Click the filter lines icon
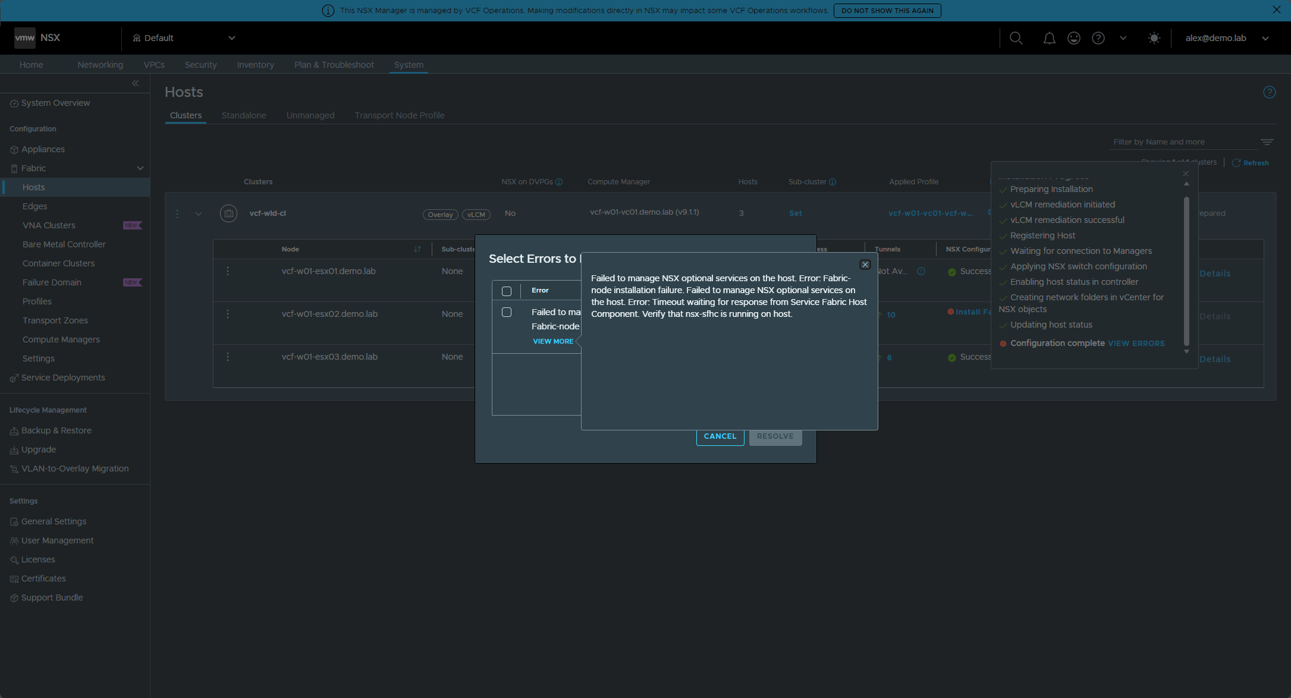The height and width of the screenshot is (698, 1291). [x=1267, y=142]
